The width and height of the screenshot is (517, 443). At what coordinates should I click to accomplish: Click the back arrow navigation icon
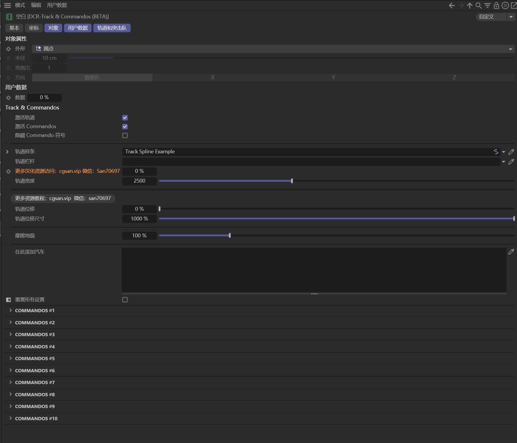coord(452,5)
